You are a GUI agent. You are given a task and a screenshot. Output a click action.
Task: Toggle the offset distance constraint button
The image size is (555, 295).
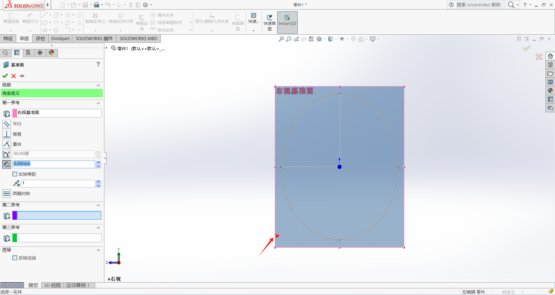7,164
